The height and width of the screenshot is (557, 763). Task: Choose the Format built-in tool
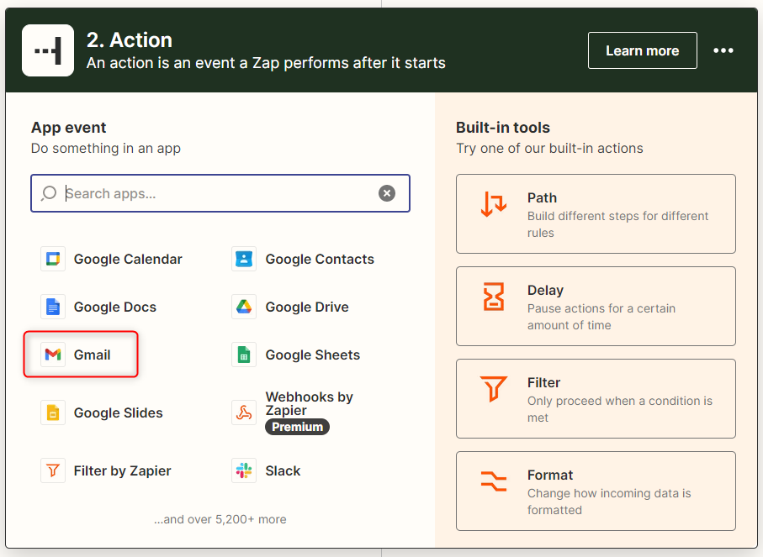click(x=596, y=491)
